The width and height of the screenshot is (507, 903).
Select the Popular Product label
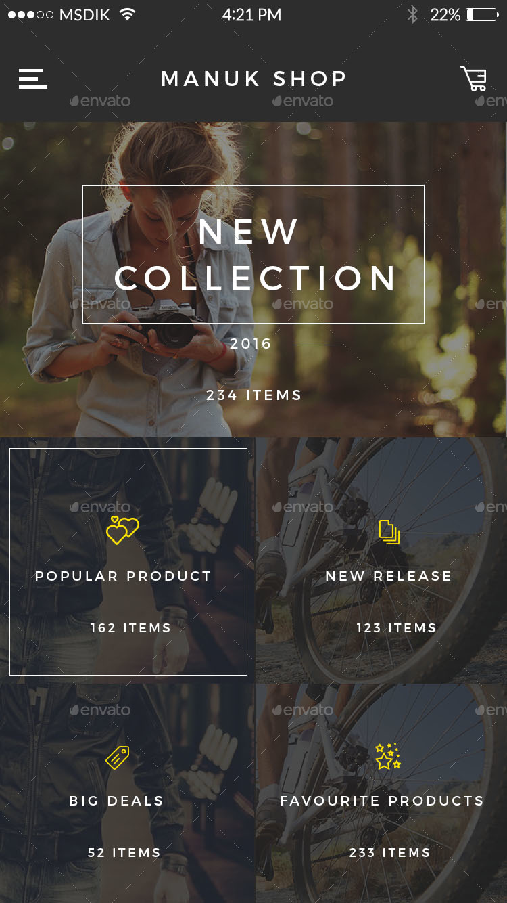point(123,576)
